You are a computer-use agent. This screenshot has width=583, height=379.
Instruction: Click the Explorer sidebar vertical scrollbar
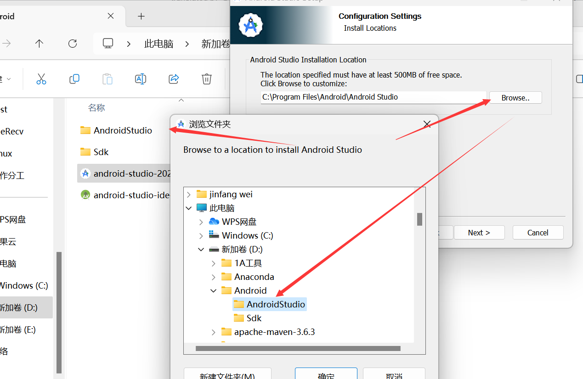click(x=59, y=312)
